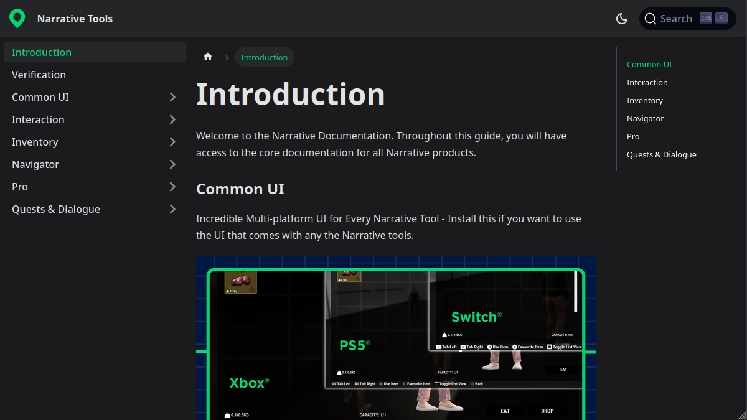Click the magnifier icon in Search
Image resolution: width=747 pixels, height=420 pixels.
click(x=650, y=19)
